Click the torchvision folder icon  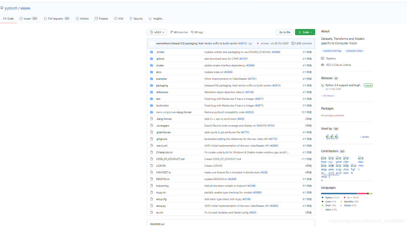[x=152, y=106]
